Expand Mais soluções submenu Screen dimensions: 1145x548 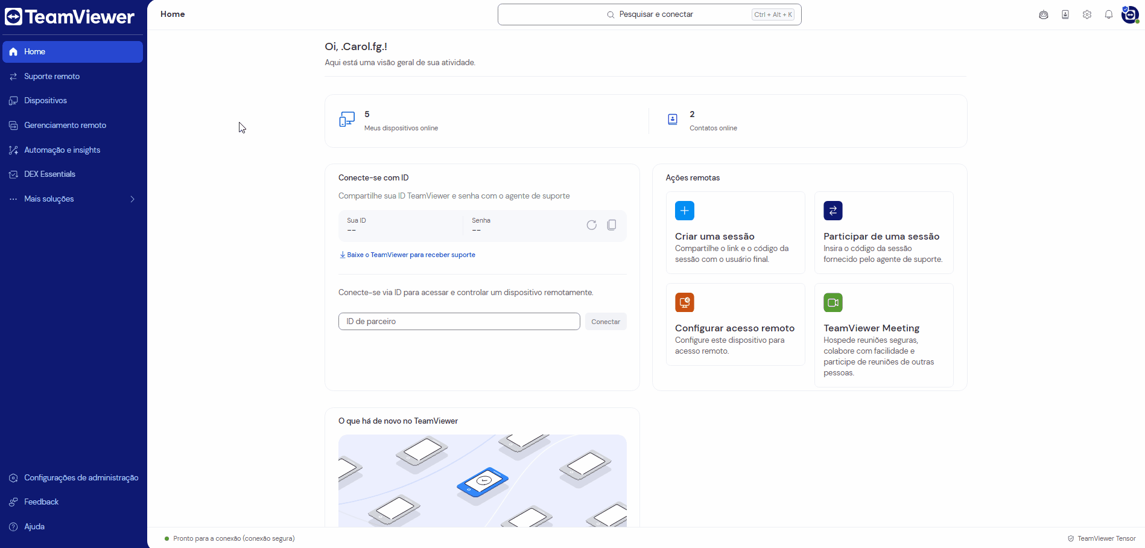point(73,199)
